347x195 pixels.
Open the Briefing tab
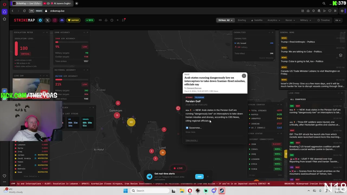pos(242,20)
